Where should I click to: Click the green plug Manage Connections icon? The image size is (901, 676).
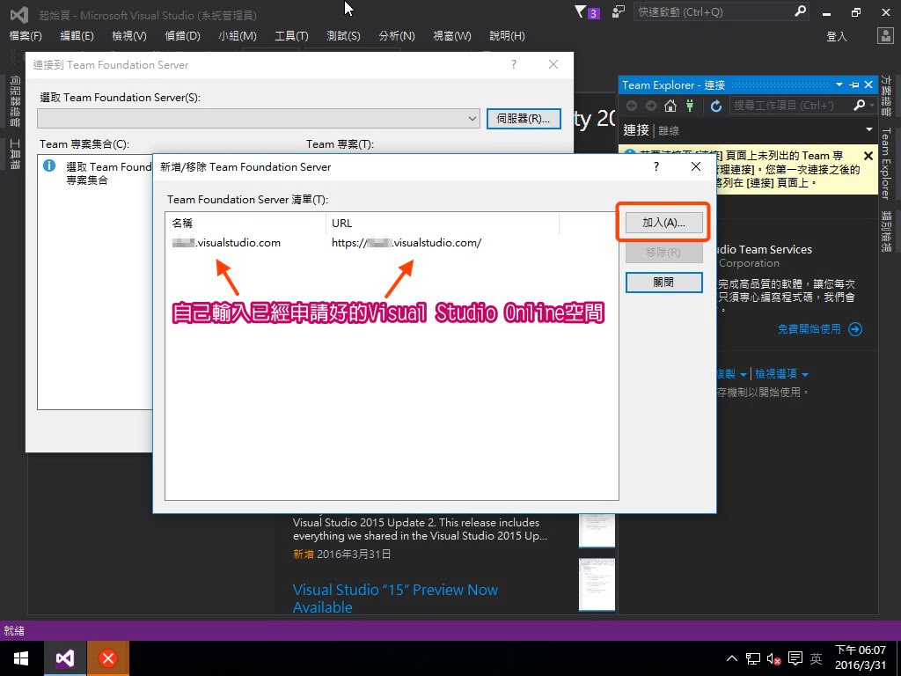[x=690, y=106]
